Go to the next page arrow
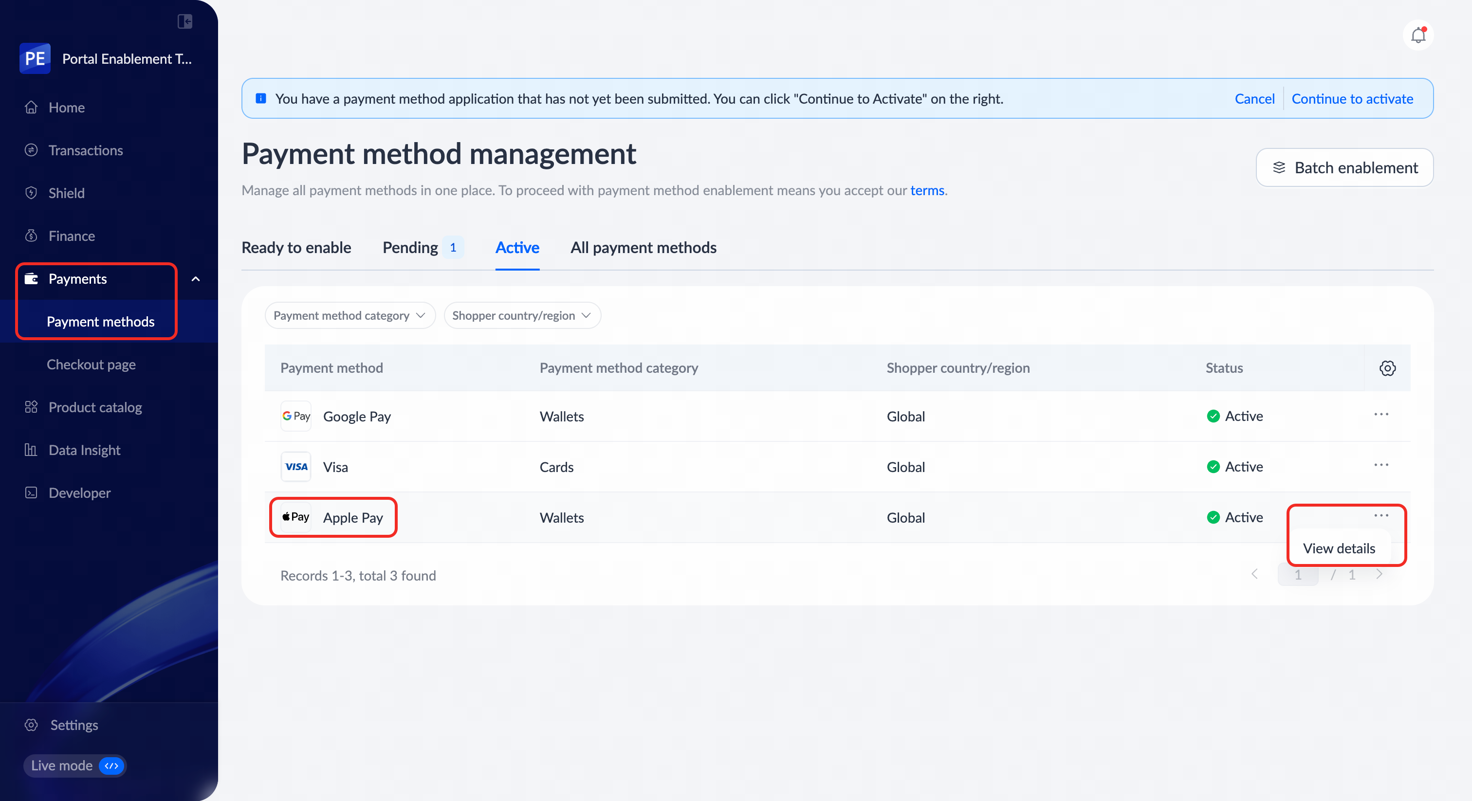The width and height of the screenshot is (1472, 801). 1380,575
